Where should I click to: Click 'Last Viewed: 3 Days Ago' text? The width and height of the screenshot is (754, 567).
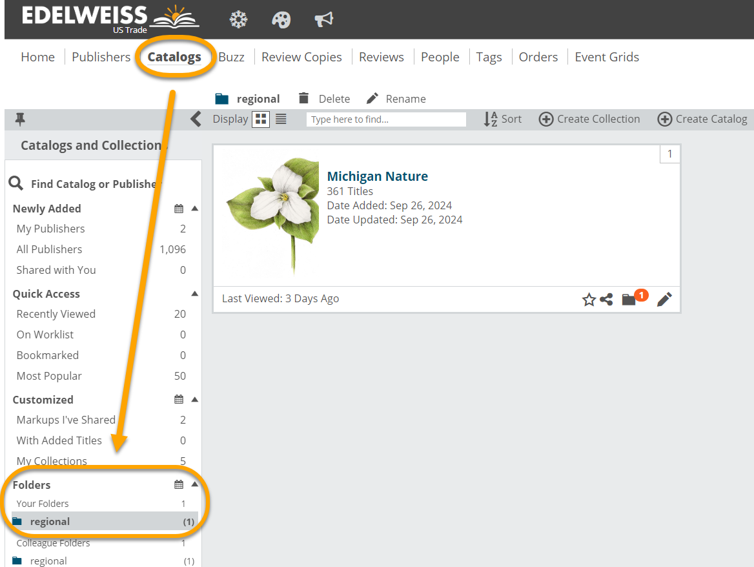(280, 298)
